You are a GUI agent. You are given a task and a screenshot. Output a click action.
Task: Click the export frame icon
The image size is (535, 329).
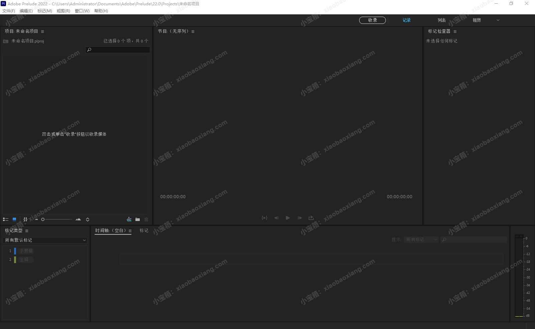tap(311, 218)
